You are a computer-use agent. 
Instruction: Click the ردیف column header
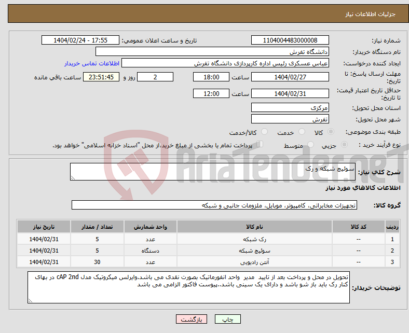coord(392,227)
